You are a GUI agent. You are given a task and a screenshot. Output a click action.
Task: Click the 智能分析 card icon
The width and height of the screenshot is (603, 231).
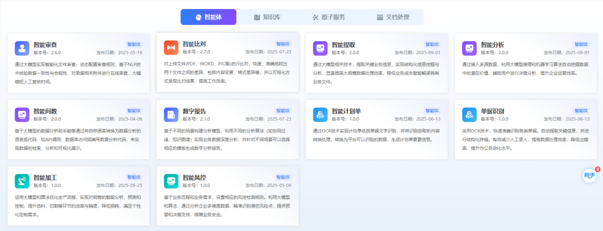(470, 48)
